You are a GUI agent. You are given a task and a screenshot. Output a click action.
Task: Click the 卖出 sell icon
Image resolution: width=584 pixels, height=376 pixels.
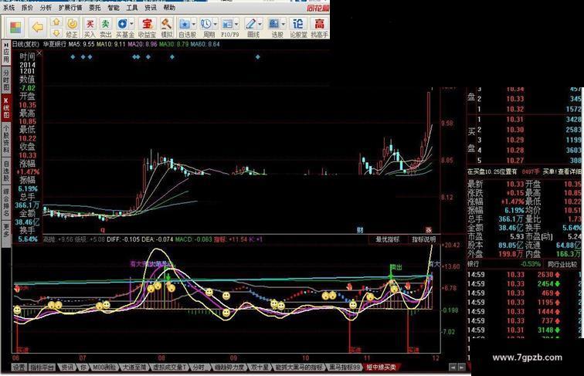coord(105,28)
